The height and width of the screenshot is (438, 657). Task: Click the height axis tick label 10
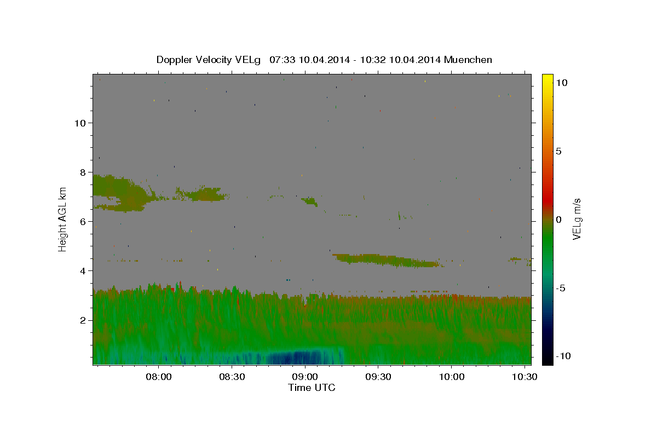click(79, 123)
